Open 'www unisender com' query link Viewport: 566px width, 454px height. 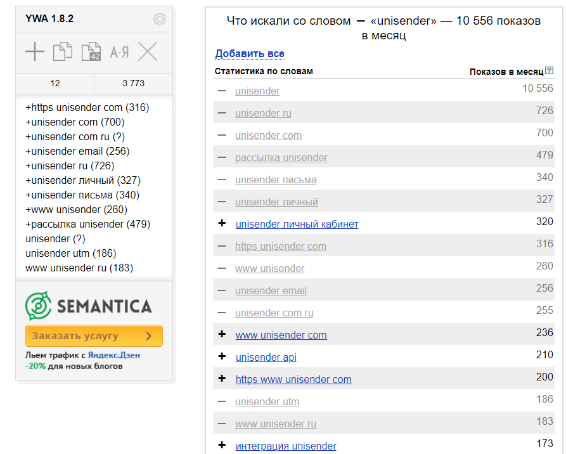(281, 335)
